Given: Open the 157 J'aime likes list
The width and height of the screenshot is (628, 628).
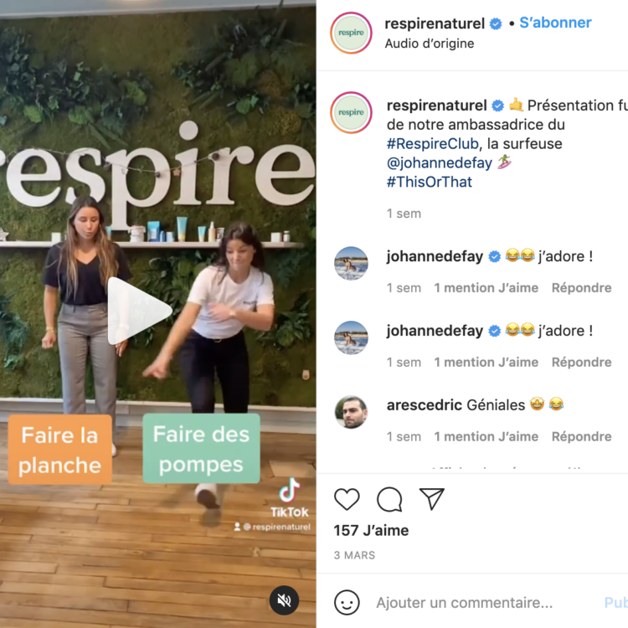Looking at the screenshot, I should (371, 531).
